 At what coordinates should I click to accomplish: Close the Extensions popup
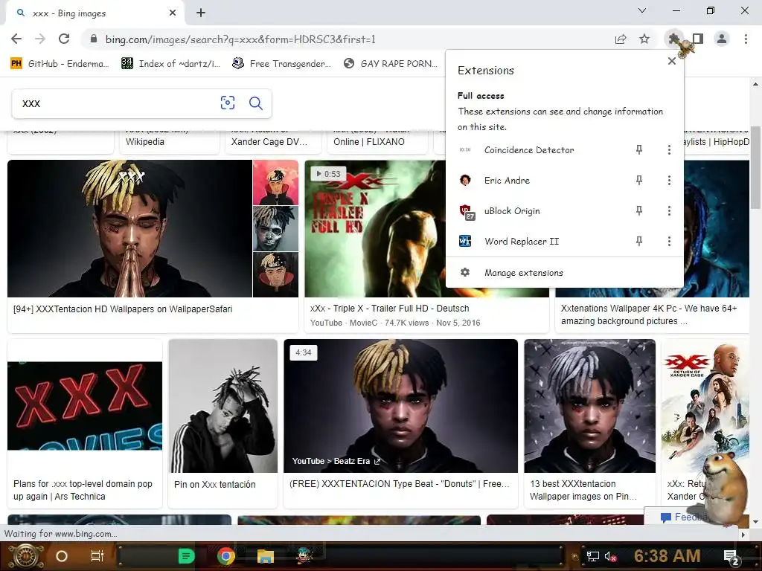point(672,61)
